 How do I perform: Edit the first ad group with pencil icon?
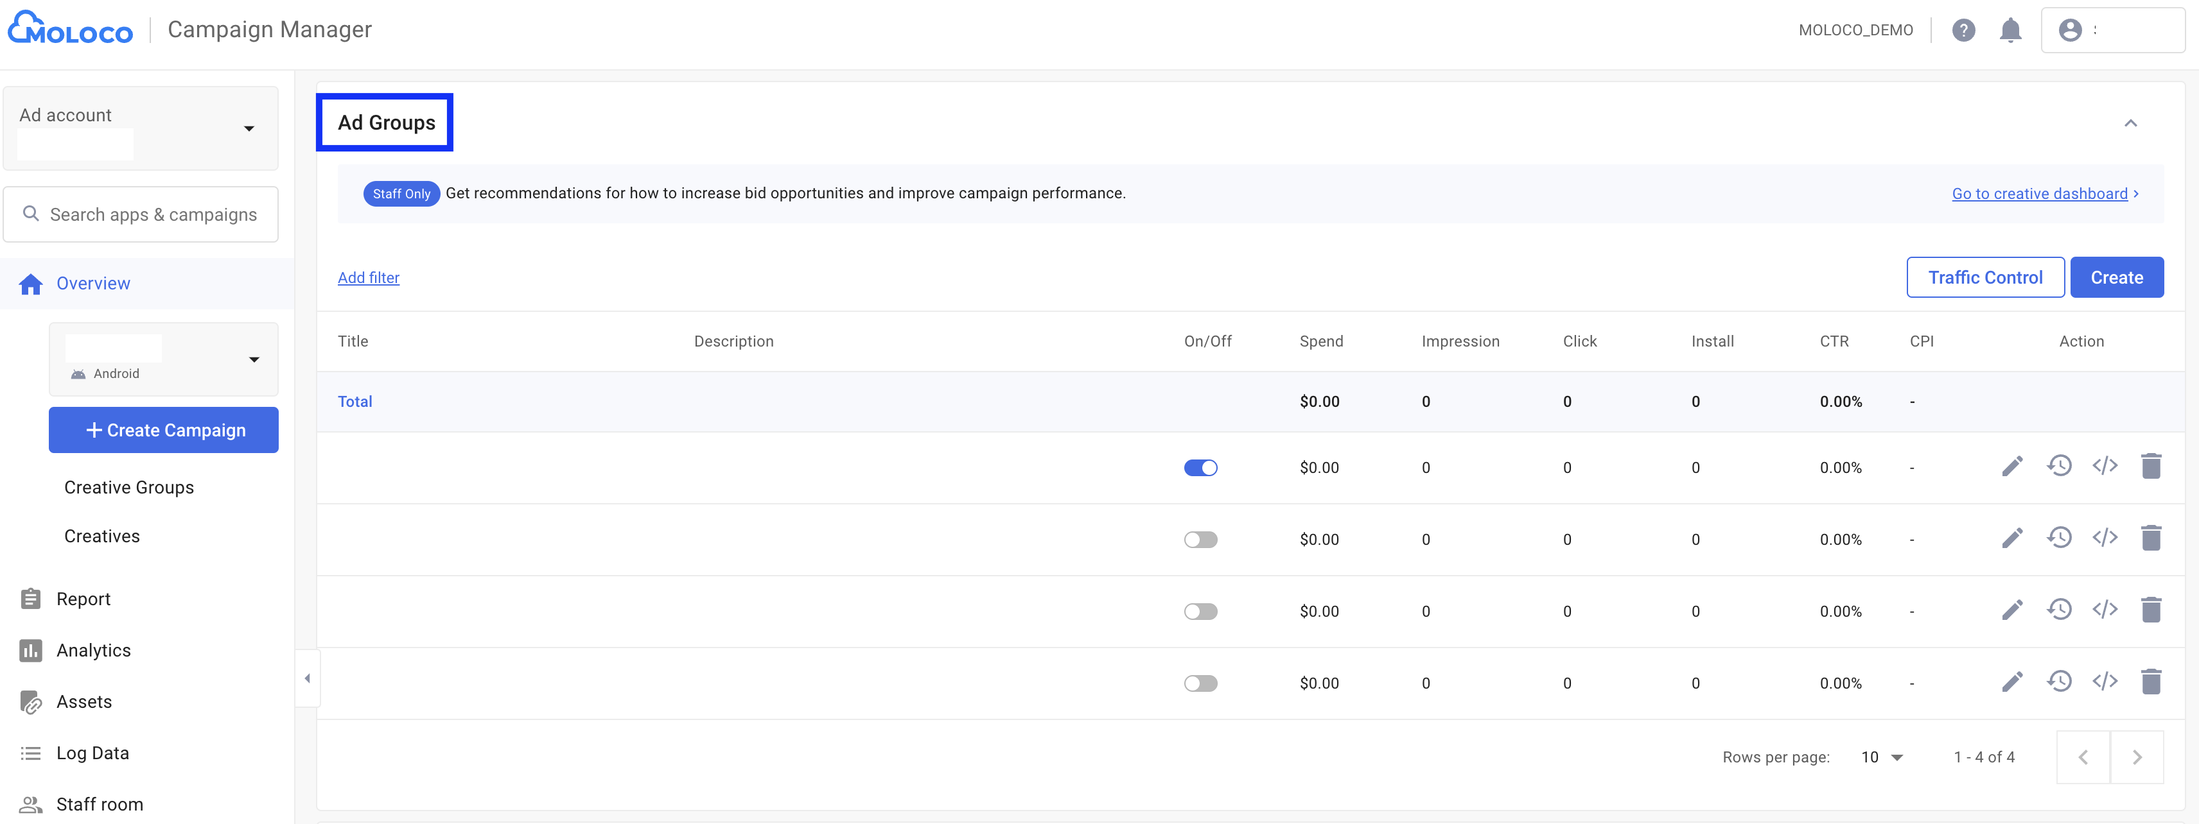click(x=2011, y=467)
